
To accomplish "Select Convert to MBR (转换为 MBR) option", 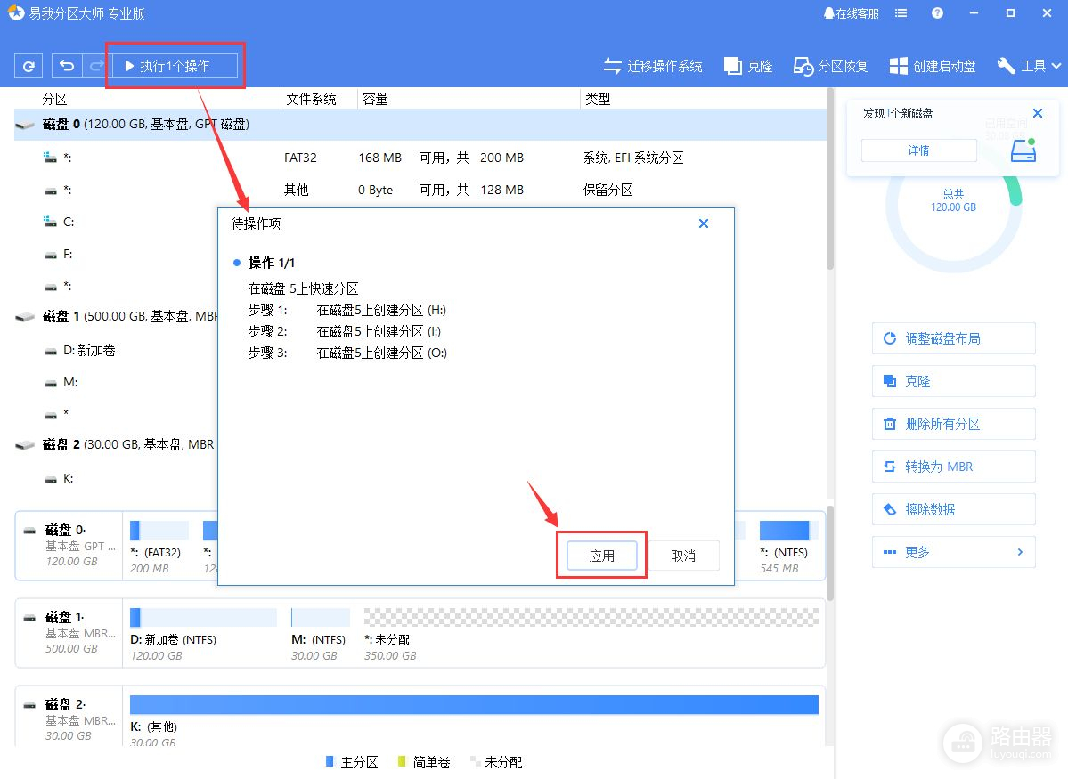I will tap(953, 467).
